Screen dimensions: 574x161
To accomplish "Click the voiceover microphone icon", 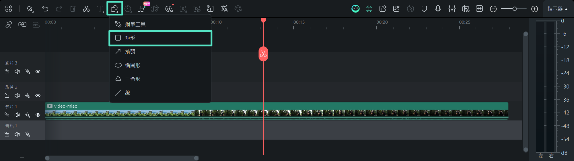I will [438, 9].
